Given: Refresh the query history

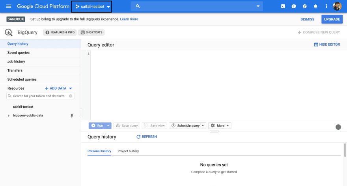Looking at the screenshot, I should tap(147, 137).
